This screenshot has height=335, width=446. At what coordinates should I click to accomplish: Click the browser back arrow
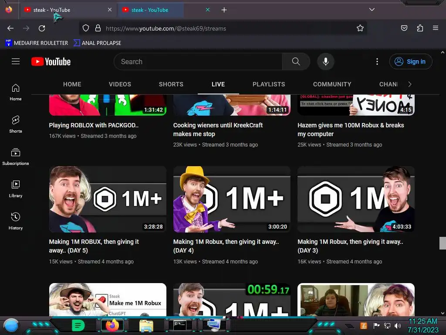pos(10,28)
